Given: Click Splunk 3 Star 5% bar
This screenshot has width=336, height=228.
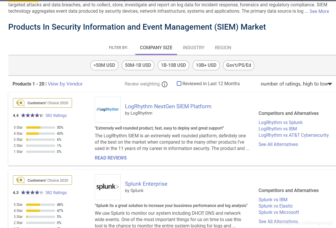Looking at the screenshot, I should (41, 217).
